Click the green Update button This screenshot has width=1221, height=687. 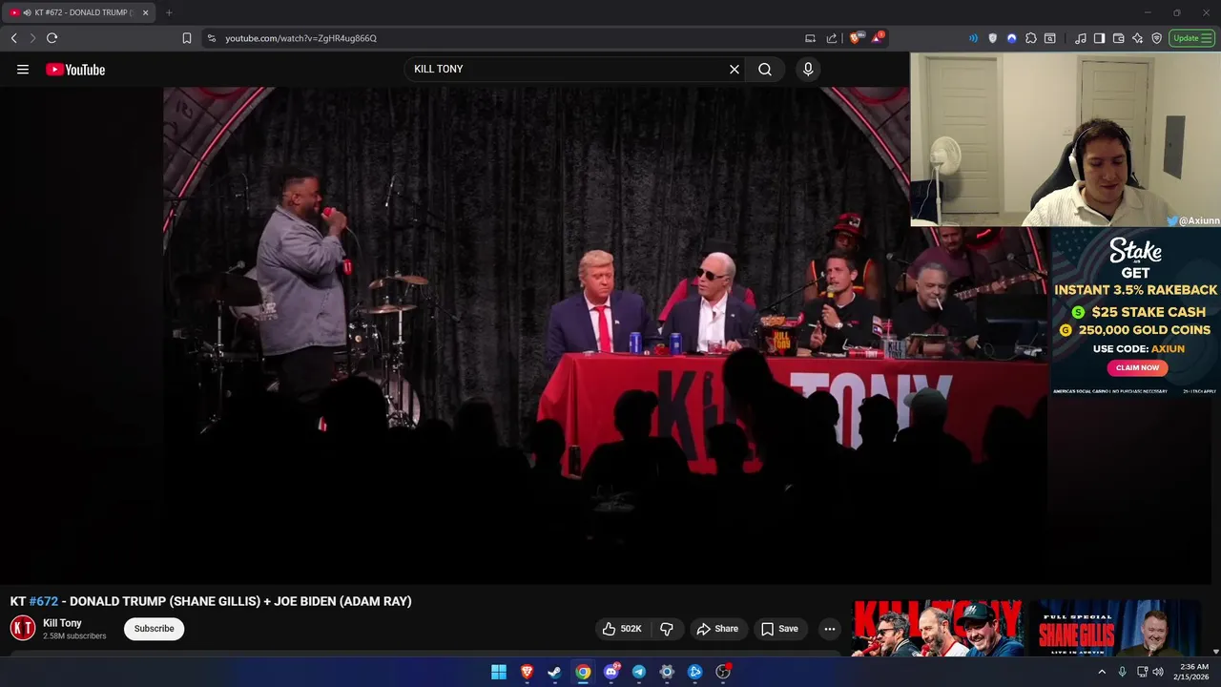coord(1192,38)
